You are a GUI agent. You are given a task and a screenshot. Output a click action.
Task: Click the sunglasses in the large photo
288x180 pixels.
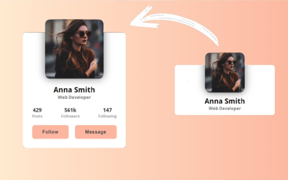pos(84,34)
